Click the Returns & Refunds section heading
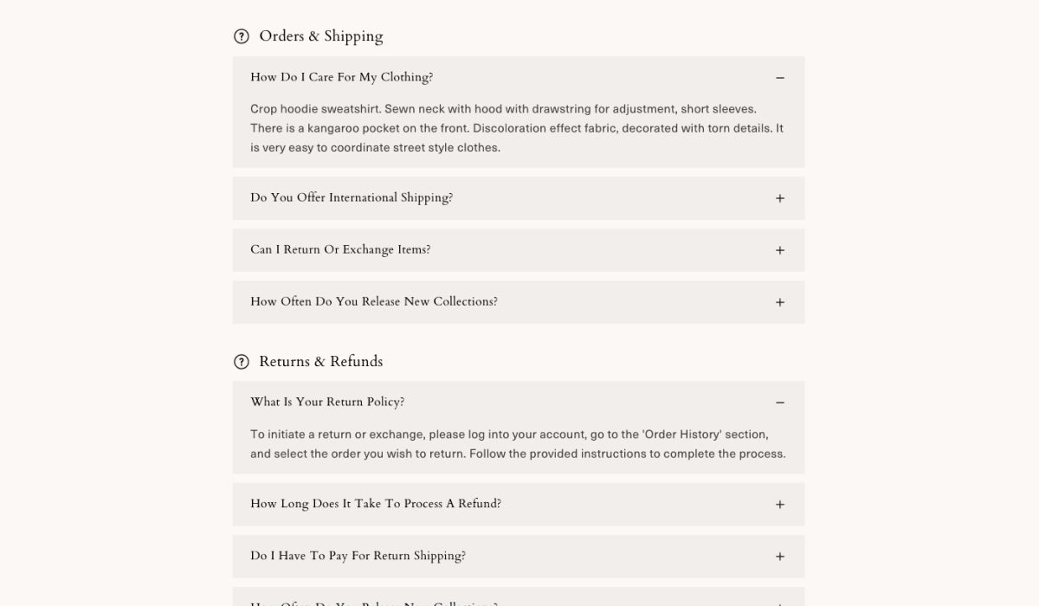The height and width of the screenshot is (606, 1039). click(x=321, y=362)
